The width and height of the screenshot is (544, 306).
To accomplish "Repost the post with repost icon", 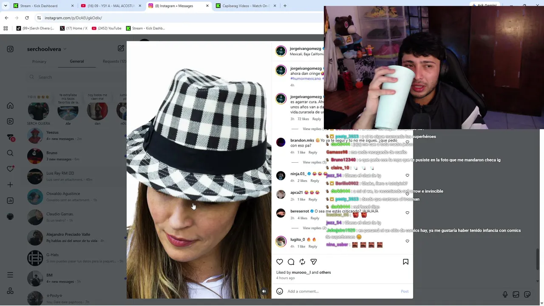I will click(x=302, y=262).
